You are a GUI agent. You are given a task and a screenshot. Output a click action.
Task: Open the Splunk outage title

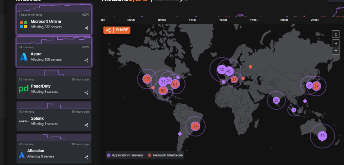click(x=37, y=118)
